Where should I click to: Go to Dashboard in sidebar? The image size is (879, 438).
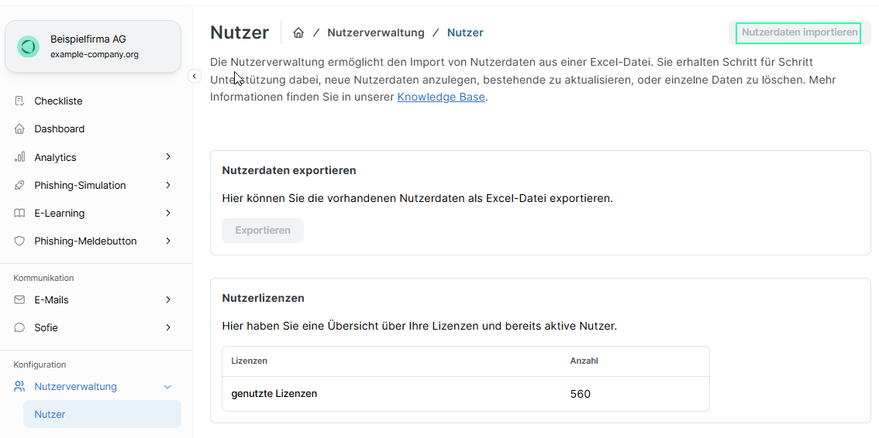coord(60,129)
